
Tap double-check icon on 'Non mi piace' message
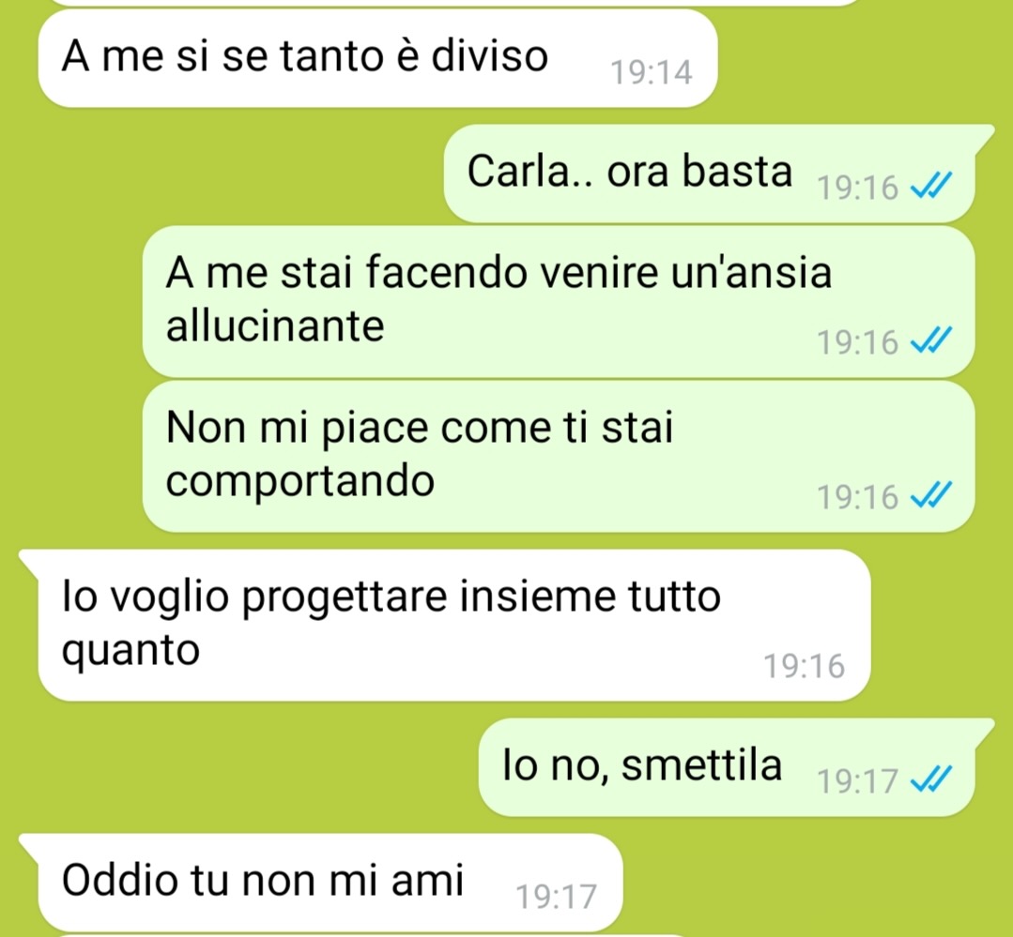pos(930,495)
